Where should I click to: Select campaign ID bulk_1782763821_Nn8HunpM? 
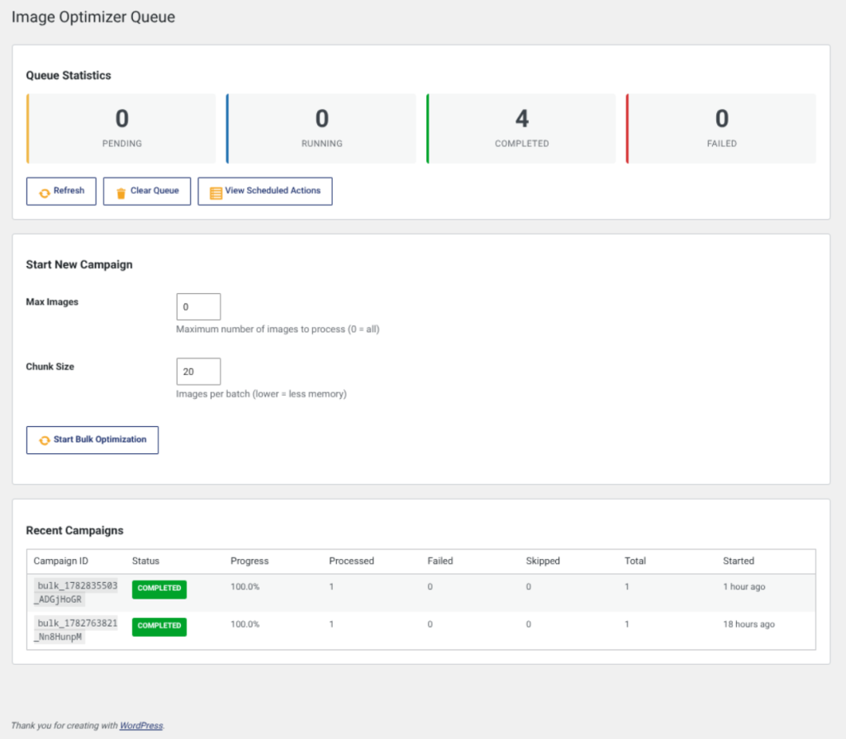(x=75, y=630)
